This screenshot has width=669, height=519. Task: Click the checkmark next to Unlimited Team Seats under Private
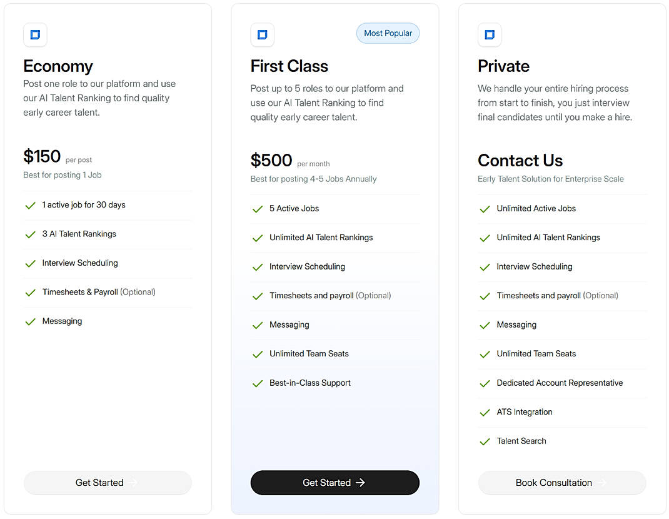tap(485, 354)
